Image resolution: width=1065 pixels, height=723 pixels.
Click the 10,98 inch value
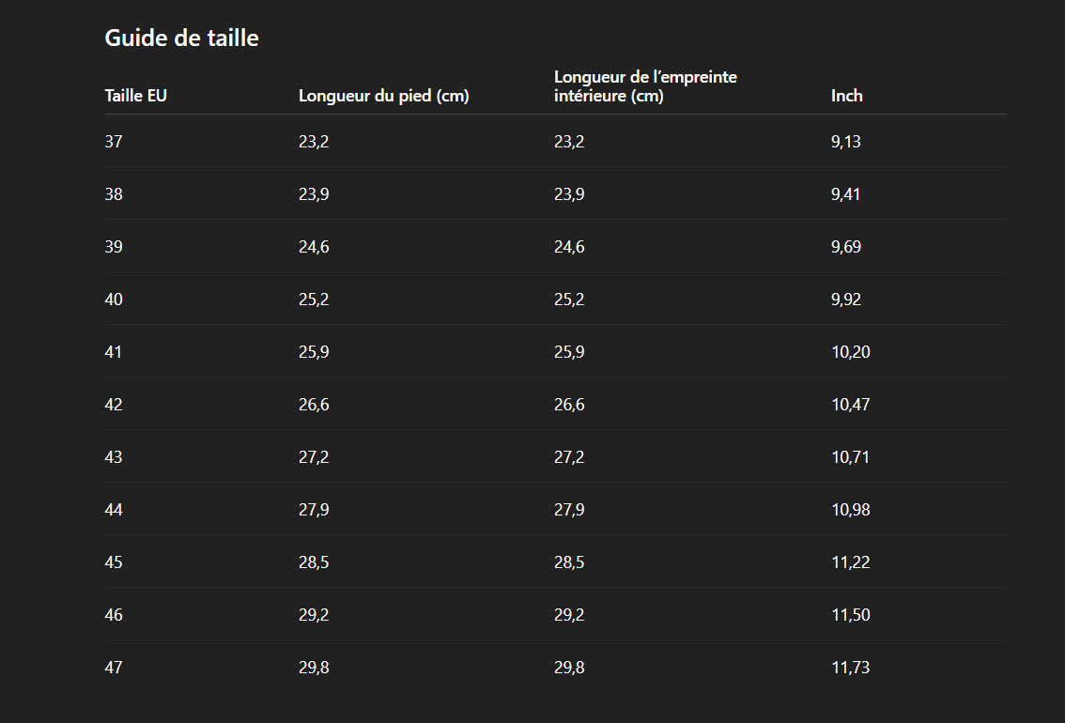pyautogui.click(x=849, y=510)
